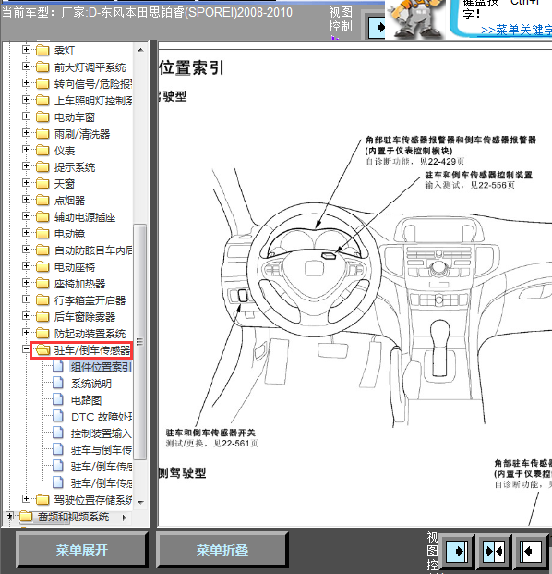552x574 pixels.
Task: Select DTC 故障处理 tree item
Action: point(102,417)
